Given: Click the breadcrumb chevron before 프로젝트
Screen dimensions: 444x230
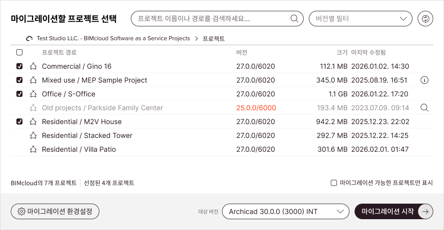Looking at the screenshot, I should (197, 38).
